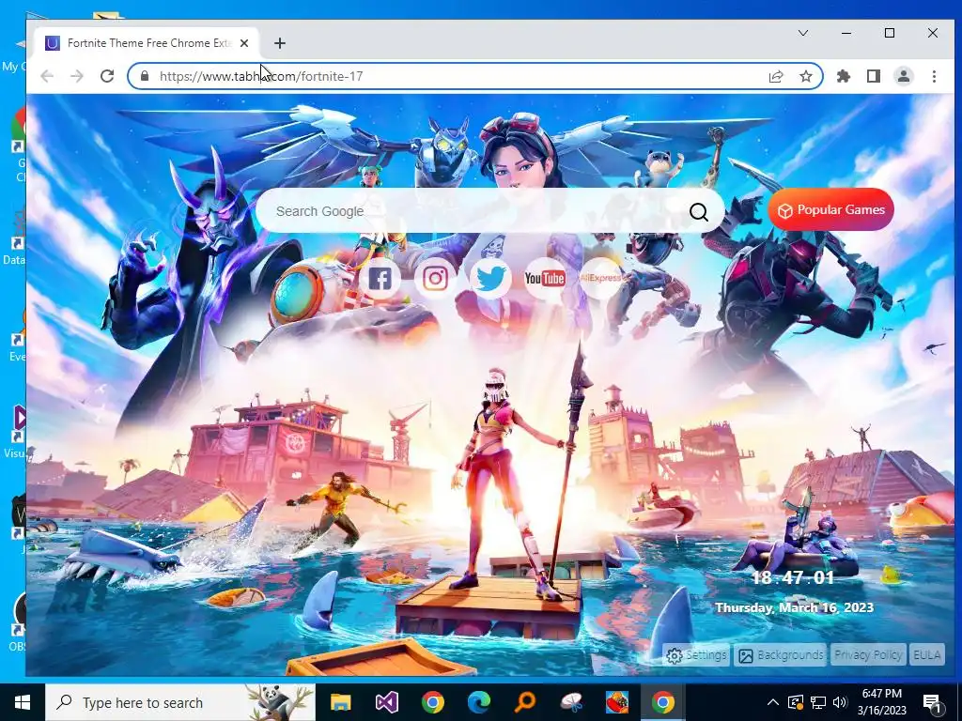Open the network icon in tray
The height and width of the screenshot is (721, 962).
click(x=818, y=702)
